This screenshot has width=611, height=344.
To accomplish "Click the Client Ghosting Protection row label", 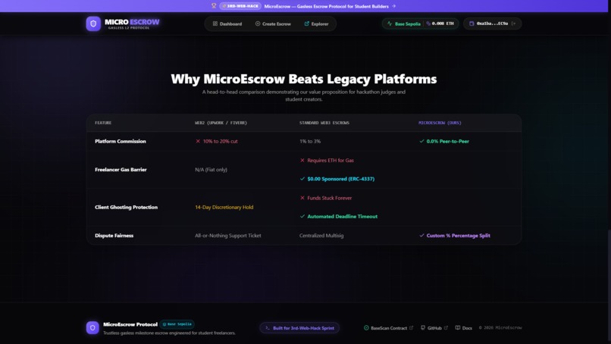I will point(126,208).
